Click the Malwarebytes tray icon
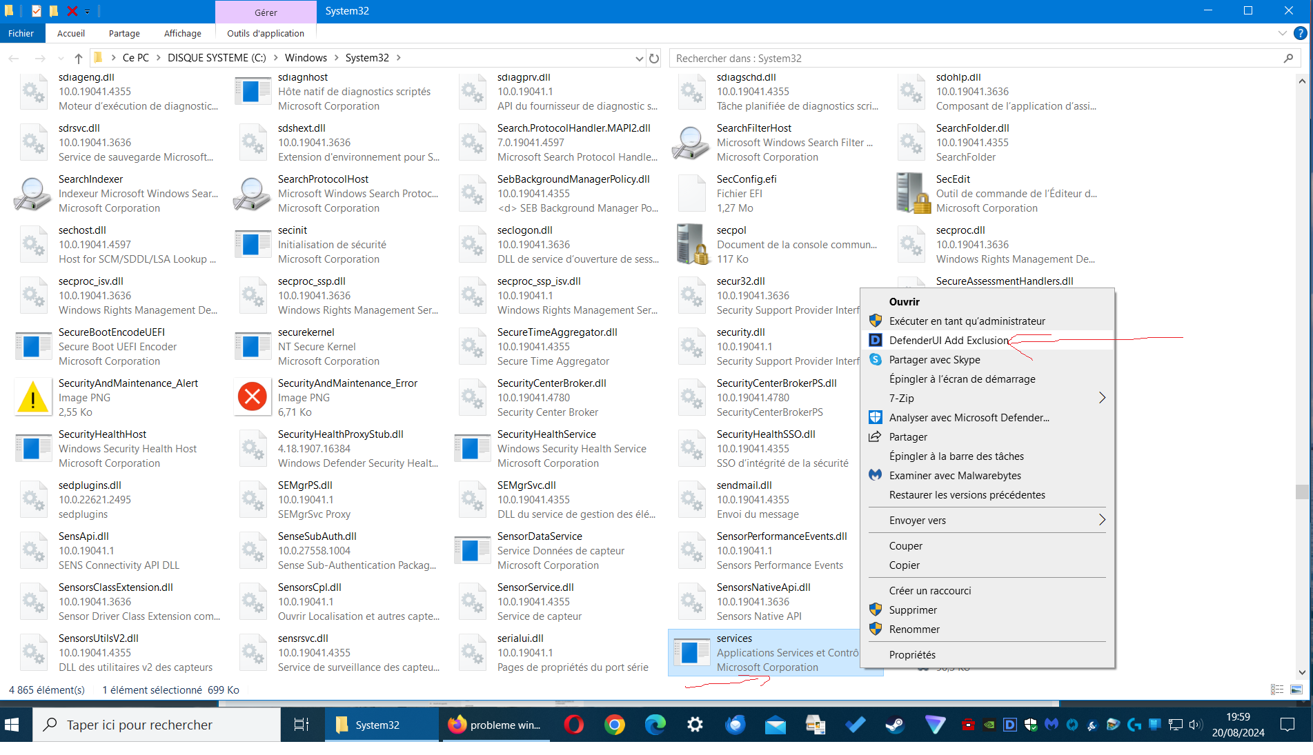Viewport: 1313px width, 755px height. tap(1052, 725)
